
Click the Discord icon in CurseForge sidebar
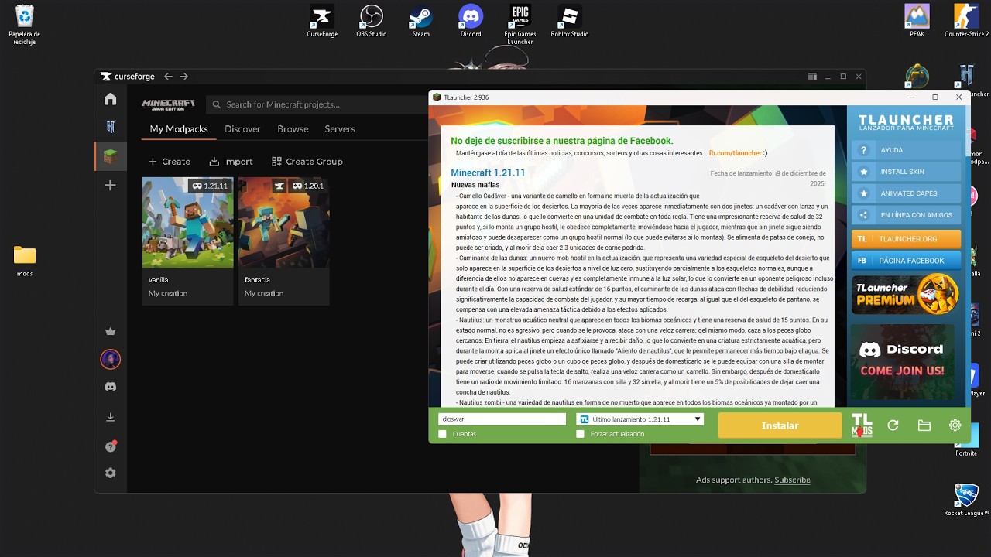pyautogui.click(x=110, y=386)
